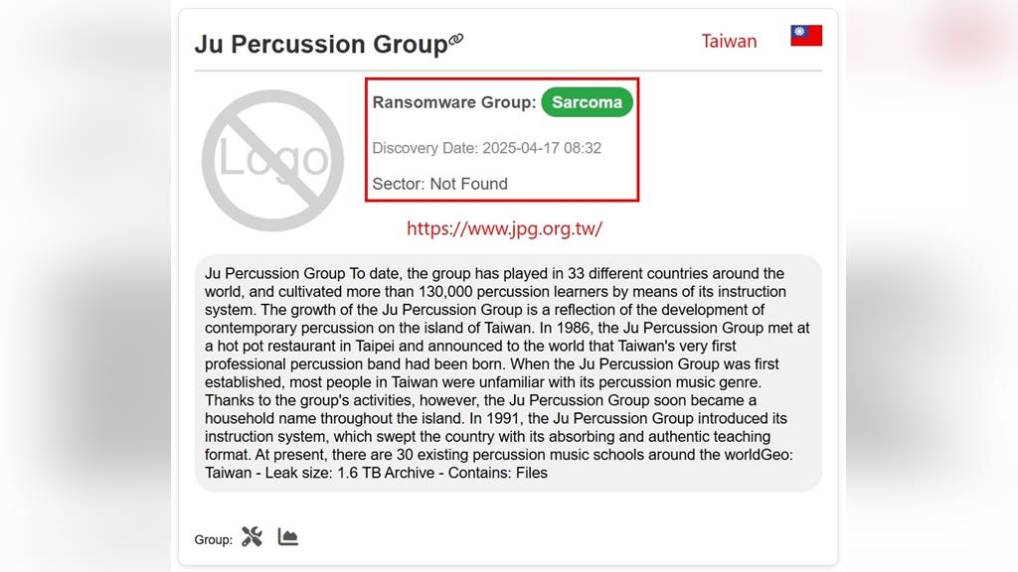The width and height of the screenshot is (1018, 572).
Task: Click the Group: label near the bottom icons
Action: point(213,540)
